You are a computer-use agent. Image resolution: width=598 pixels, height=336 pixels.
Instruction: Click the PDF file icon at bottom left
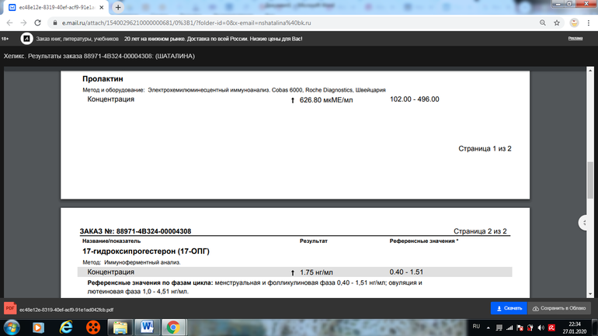point(11,308)
